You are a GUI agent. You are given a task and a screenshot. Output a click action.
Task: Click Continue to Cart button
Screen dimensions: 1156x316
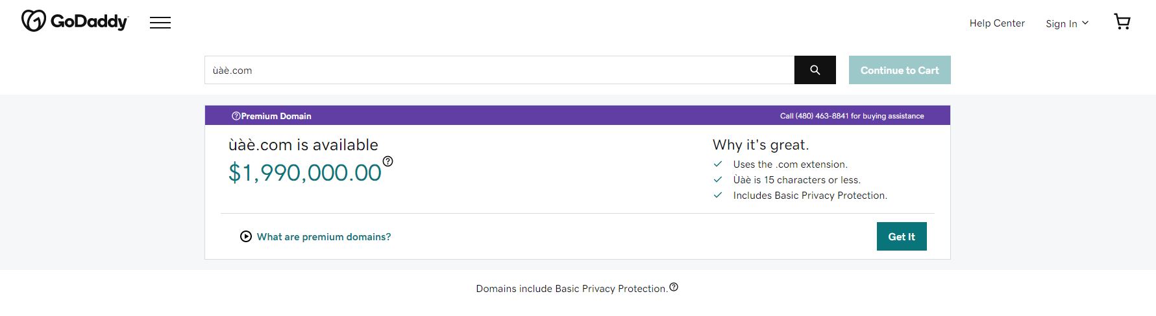tap(899, 70)
